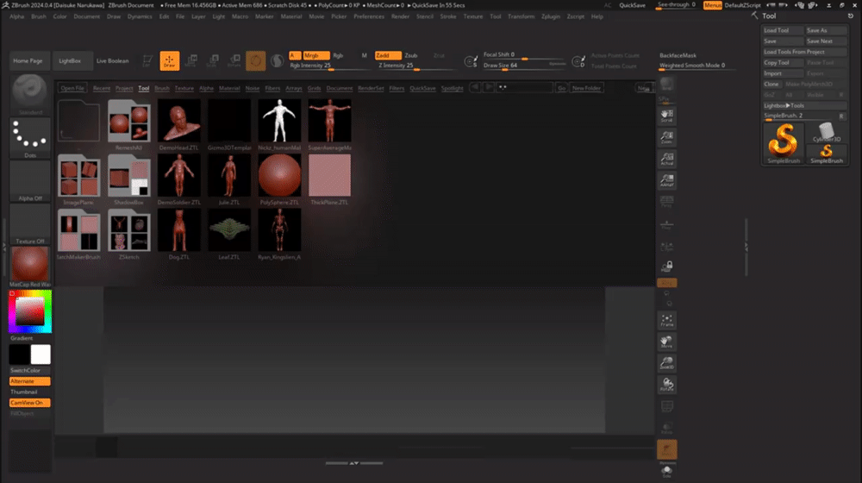Open the PolySphere.ZTL thumbnail
The image size is (862, 483).
pos(279,176)
